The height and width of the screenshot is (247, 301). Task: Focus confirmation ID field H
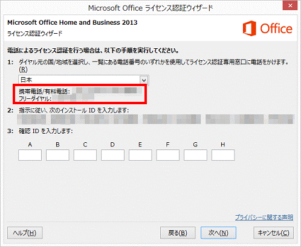[x=223, y=155]
